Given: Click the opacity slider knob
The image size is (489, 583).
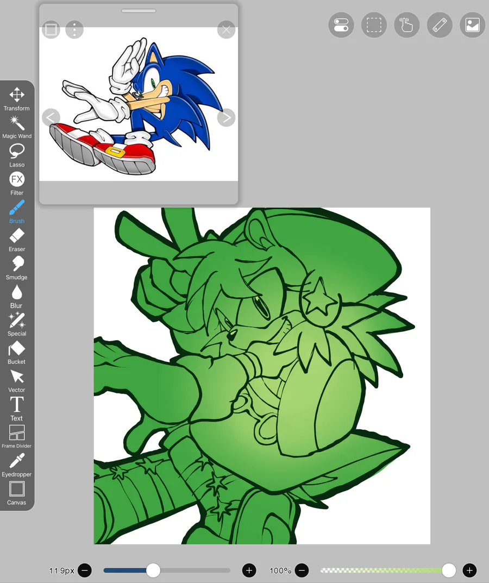Looking at the screenshot, I should pos(449,570).
